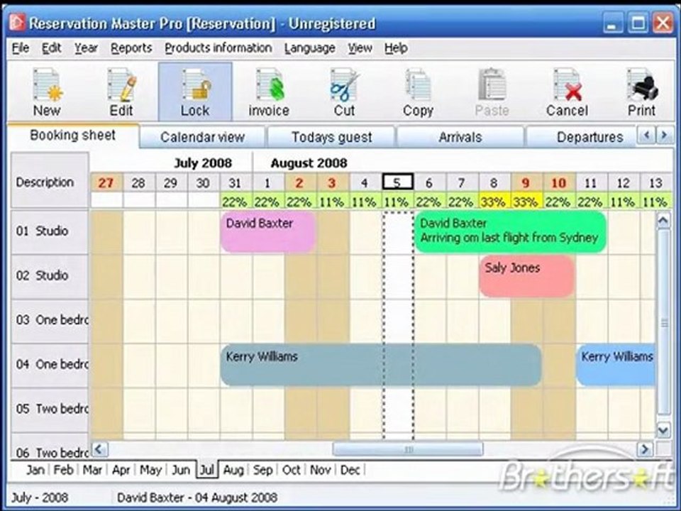
Task: Click the day 13 date header
Action: 655,183
